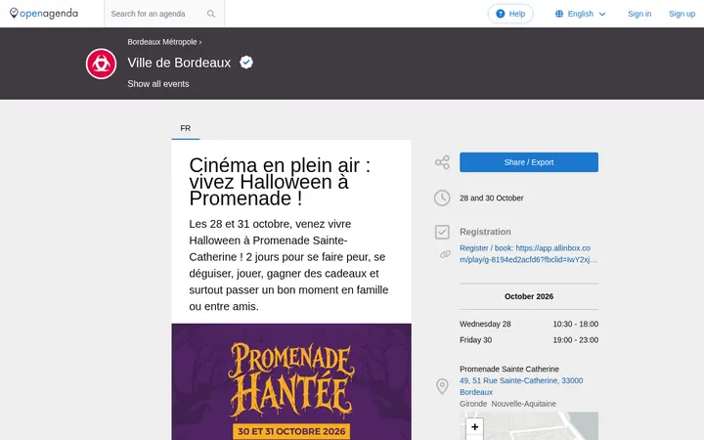Image resolution: width=704 pixels, height=440 pixels.
Task: Click the map zoom in plus button
Action: click(474, 426)
